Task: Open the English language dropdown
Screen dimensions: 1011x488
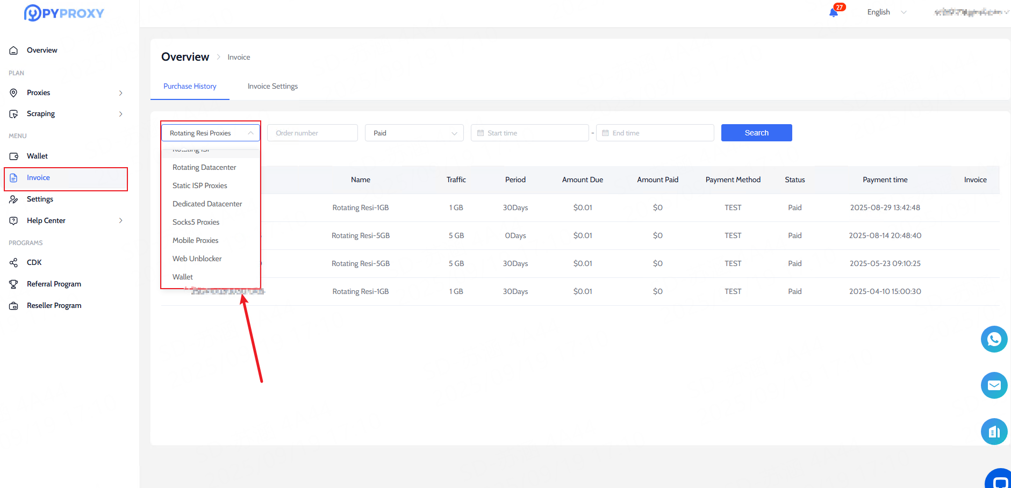Action: point(886,12)
